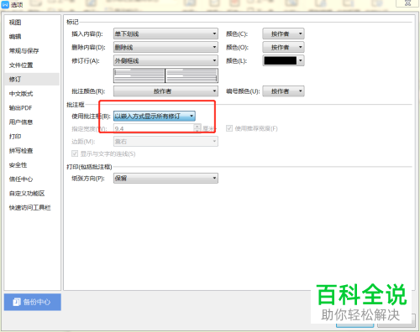Screen dimensions: 420x332
Task: Open the 打印 settings page
Action: tap(15, 137)
